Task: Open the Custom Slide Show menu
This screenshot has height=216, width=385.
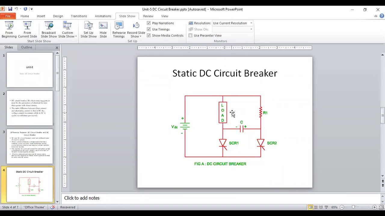Action: coord(67,30)
